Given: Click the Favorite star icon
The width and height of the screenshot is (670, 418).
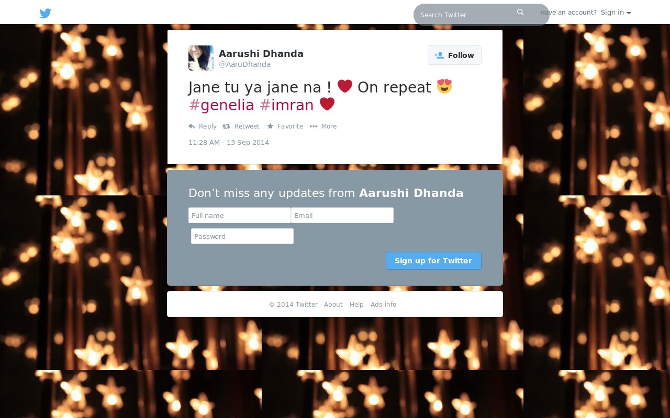Looking at the screenshot, I should (270, 126).
